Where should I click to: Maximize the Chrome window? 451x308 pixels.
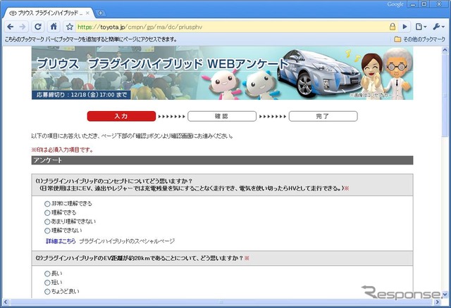424,5
